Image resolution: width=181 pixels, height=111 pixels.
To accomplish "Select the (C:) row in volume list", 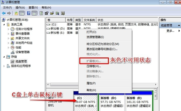I will pos(102,24).
